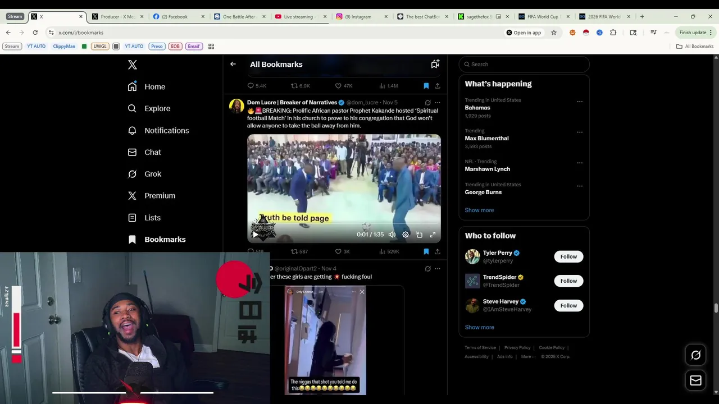Share the Dom Lucre post
Screen dimensions: 719x404
438,251
